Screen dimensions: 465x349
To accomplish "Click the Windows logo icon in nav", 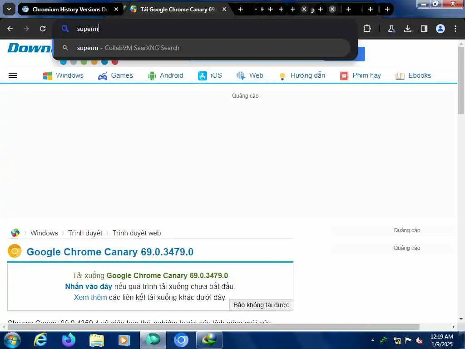I will [47, 76].
